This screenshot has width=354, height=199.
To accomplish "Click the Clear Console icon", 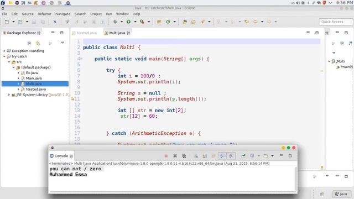I will coord(196,156).
